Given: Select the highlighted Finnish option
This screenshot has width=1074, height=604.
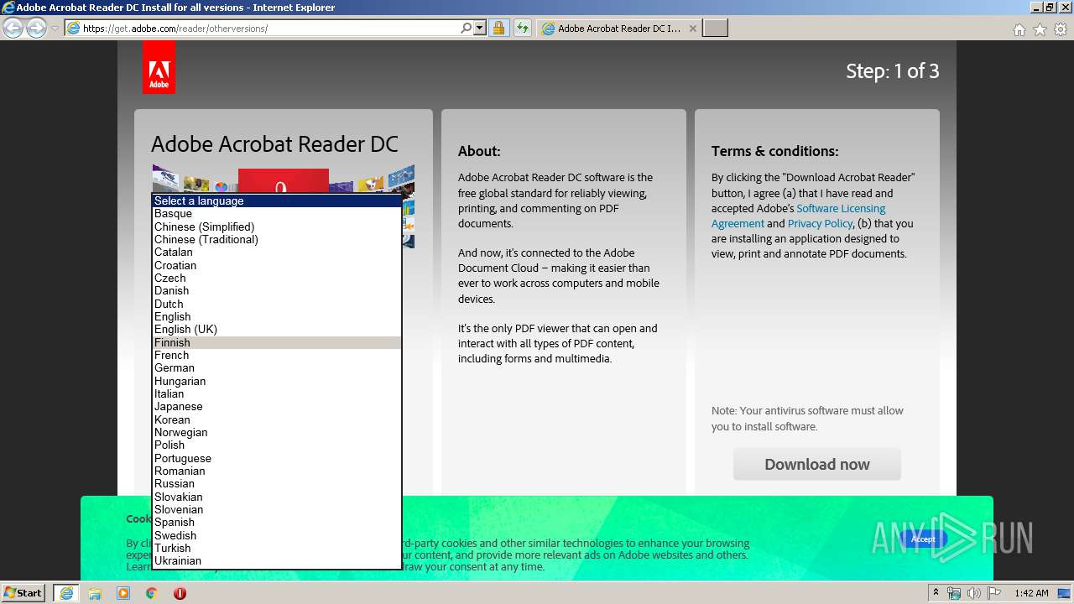Looking at the screenshot, I should point(277,342).
